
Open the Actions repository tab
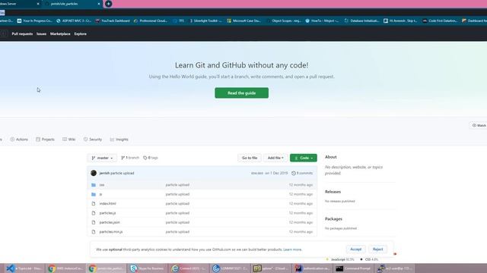point(19,140)
